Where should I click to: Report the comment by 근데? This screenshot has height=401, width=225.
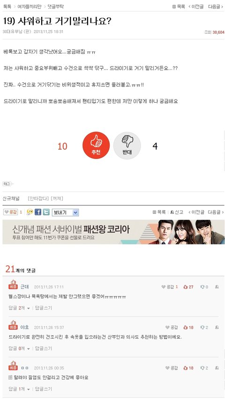217,287
